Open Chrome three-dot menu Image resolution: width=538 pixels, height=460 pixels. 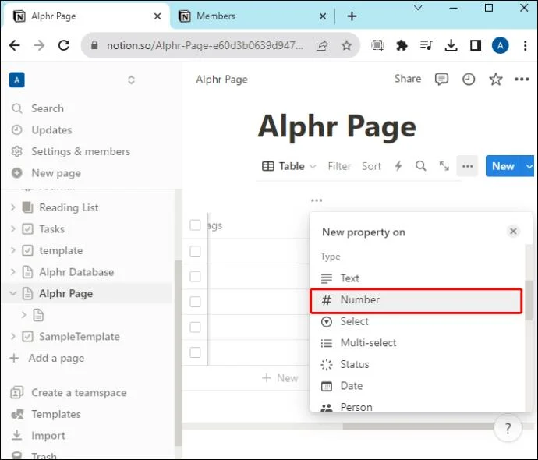tap(525, 45)
